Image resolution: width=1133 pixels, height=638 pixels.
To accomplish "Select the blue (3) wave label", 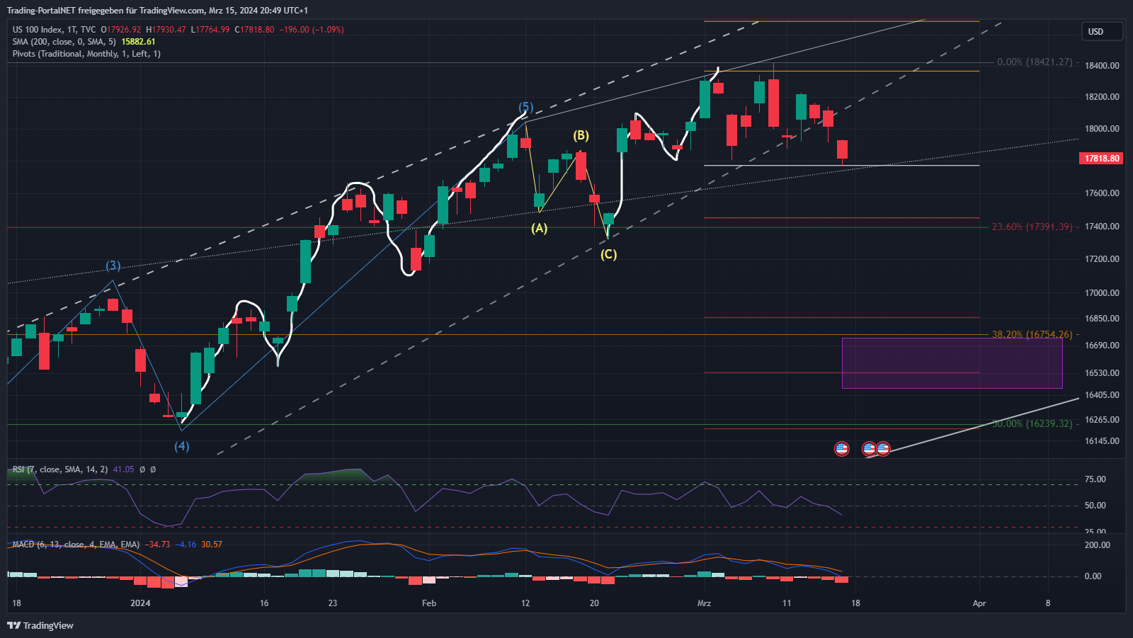I will (113, 266).
